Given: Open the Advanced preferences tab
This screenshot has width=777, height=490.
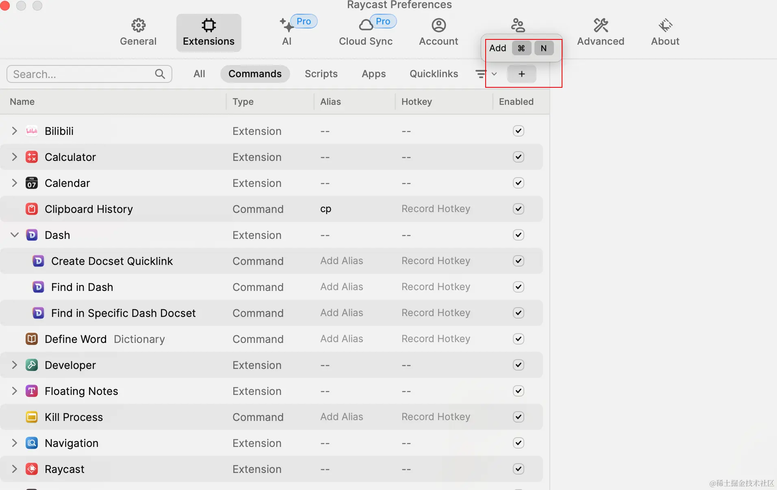Looking at the screenshot, I should pyautogui.click(x=601, y=33).
